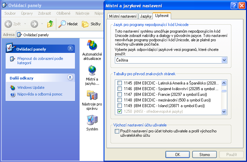Click Přepnout do zobrazení podle kategorií link

pyautogui.click(x=40, y=61)
